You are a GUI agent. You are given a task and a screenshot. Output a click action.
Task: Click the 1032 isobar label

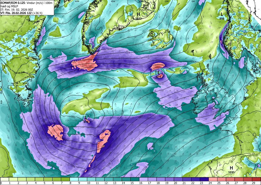tap(232, 160)
